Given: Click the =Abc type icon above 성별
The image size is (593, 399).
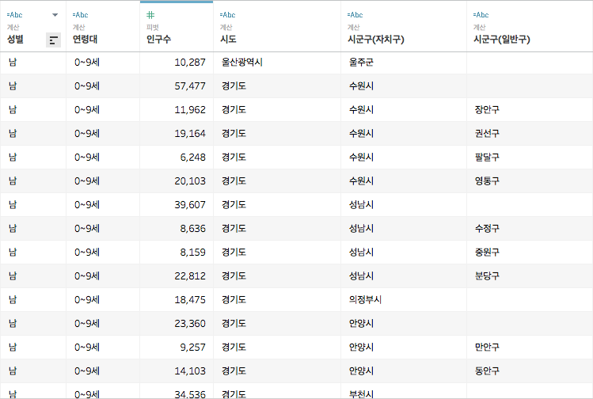Looking at the screenshot, I should pyautogui.click(x=14, y=15).
